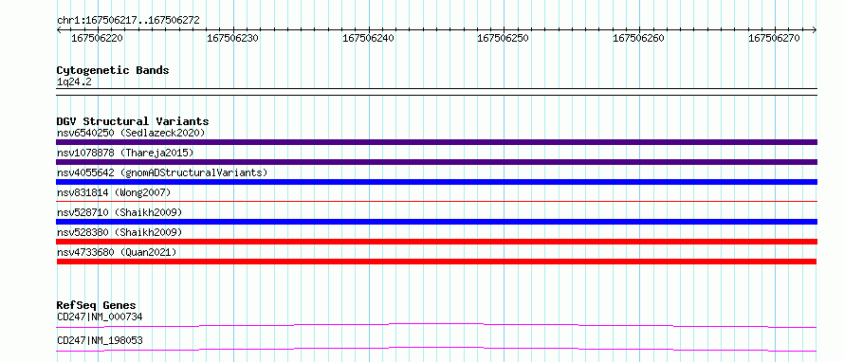The image size is (844, 362).
Task: Click the Cytogenetic Bands track heading
Action: (x=113, y=70)
